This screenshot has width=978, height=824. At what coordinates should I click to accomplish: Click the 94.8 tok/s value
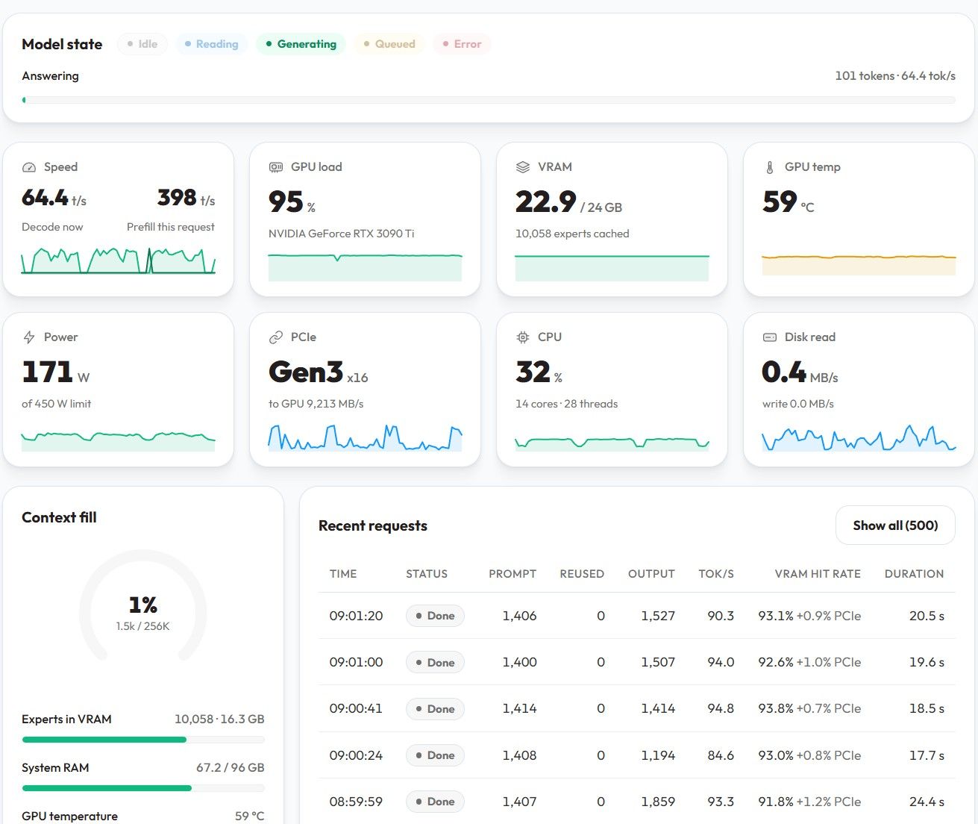[721, 708]
